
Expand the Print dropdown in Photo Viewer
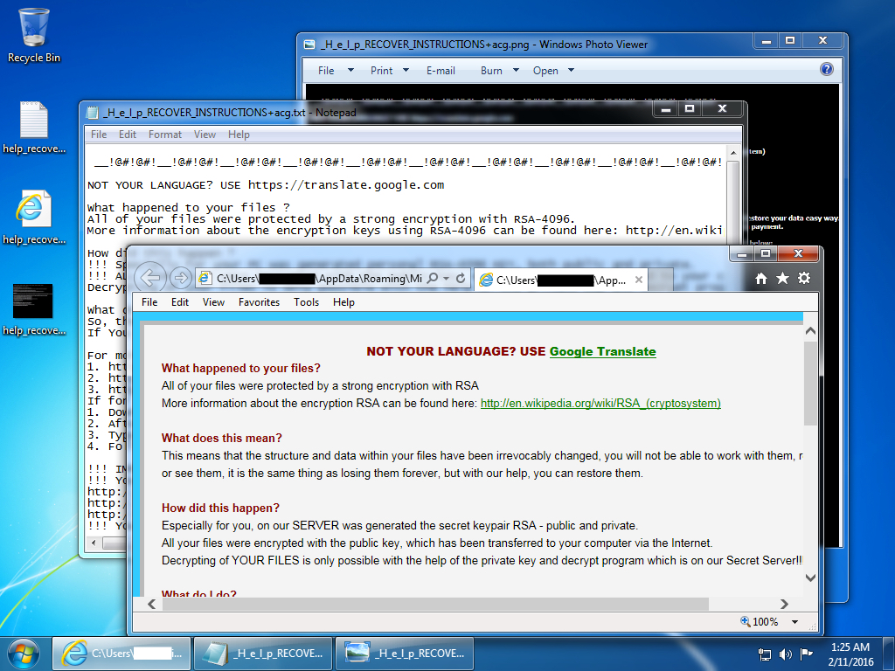389,71
